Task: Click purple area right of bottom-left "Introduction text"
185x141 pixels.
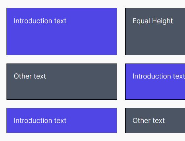Action: pos(91,121)
